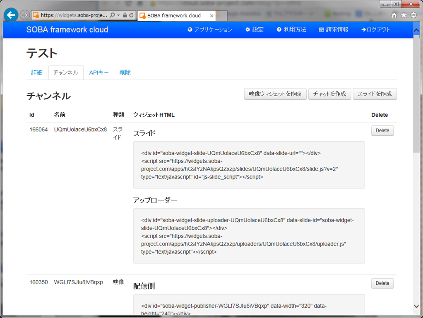Click the scrollbar up arrow
423x318 pixels.
click(x=416, y=30)
